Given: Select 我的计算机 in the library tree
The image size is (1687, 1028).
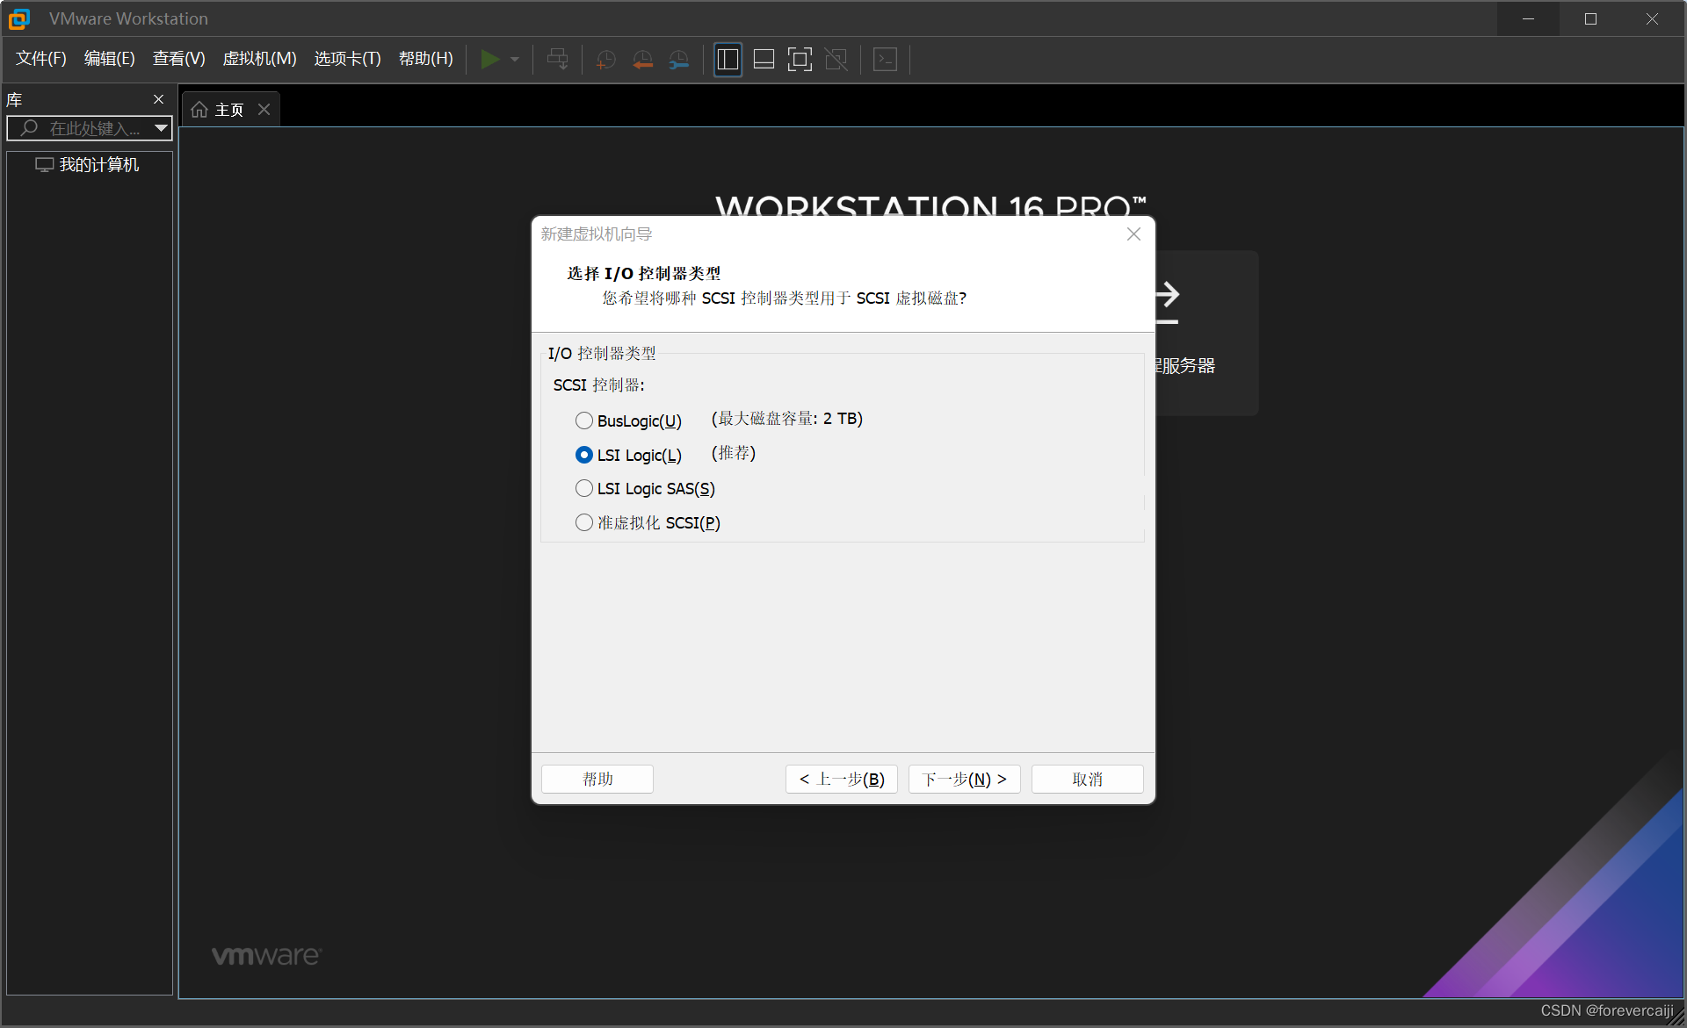Looking at the screenshot, I should tap(98, 165).
